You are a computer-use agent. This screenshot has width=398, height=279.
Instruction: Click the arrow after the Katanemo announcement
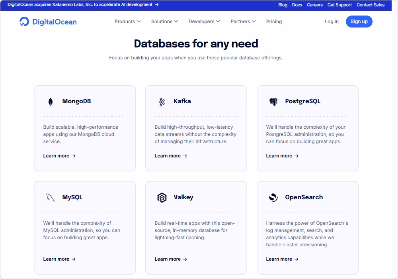[156, 4]
